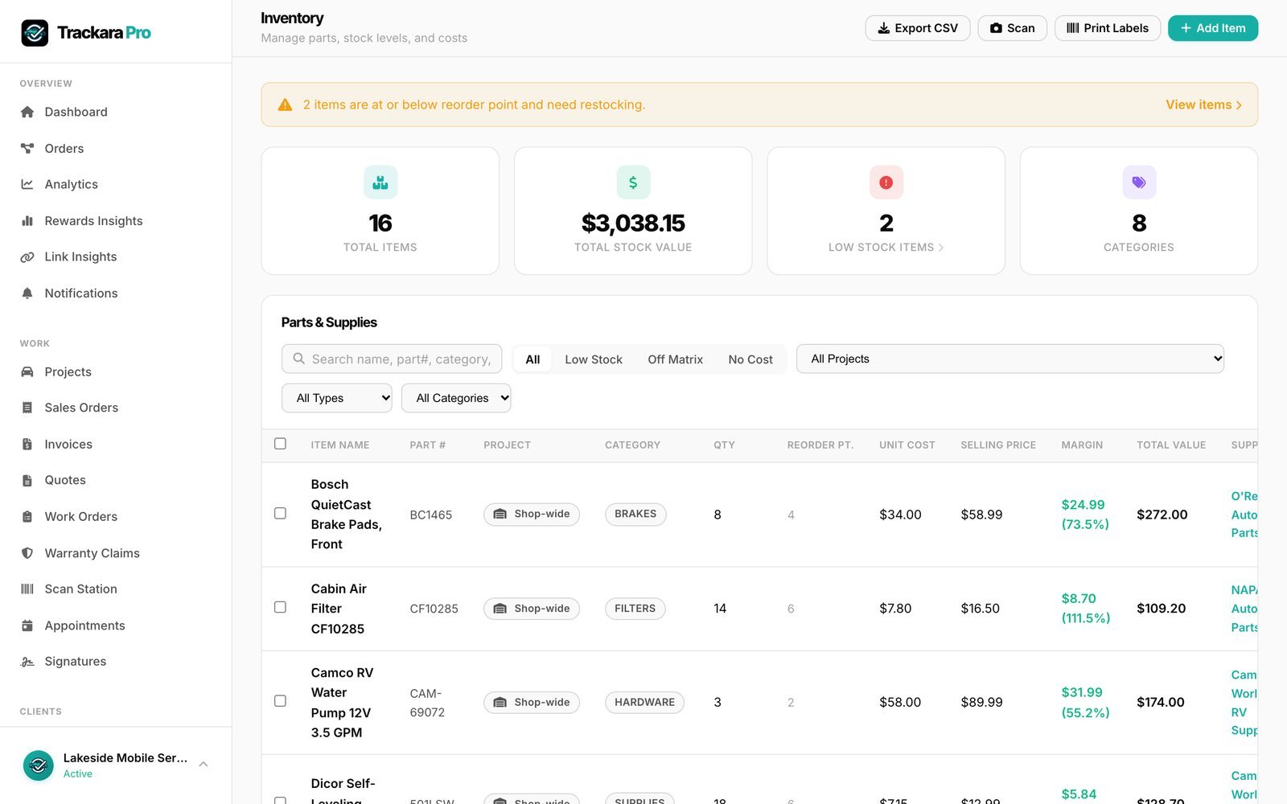The width and height of the screenshot is (1287, 804).
Task: Click the Rewards Insights bar icon
Action: [x=27, y=220]
